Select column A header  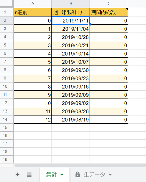tap(33, 4)
